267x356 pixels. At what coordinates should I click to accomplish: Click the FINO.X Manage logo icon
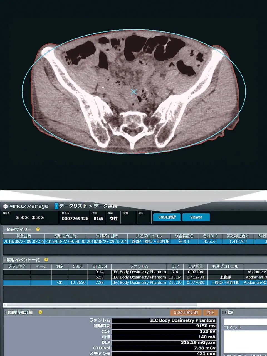coord(5,206)
